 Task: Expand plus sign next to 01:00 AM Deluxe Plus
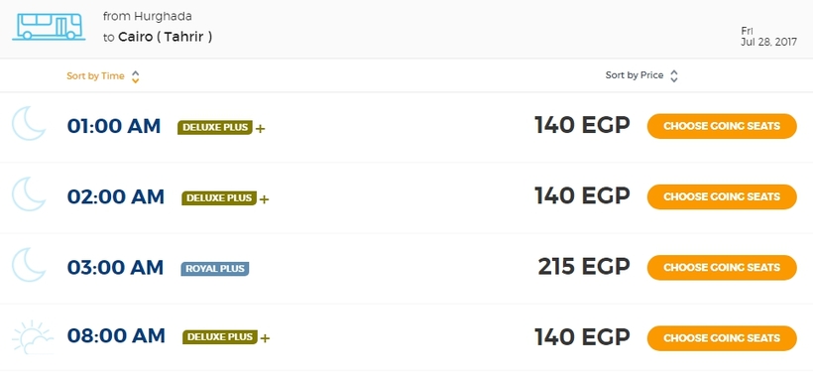pos(261,129)
